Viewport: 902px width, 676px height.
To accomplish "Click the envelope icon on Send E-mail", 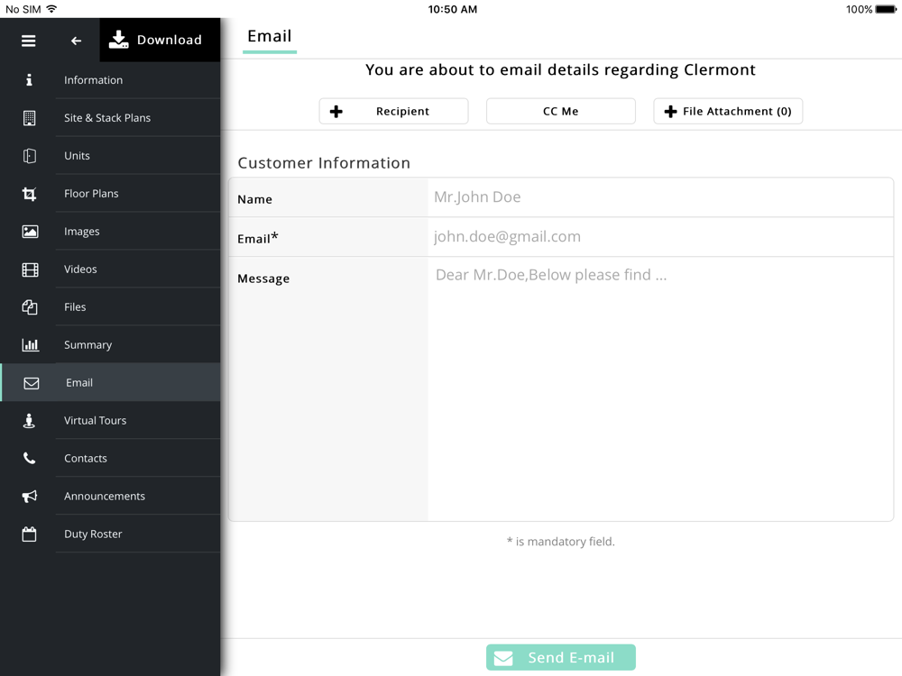I will pyautogui.click(x=503, y=658).
